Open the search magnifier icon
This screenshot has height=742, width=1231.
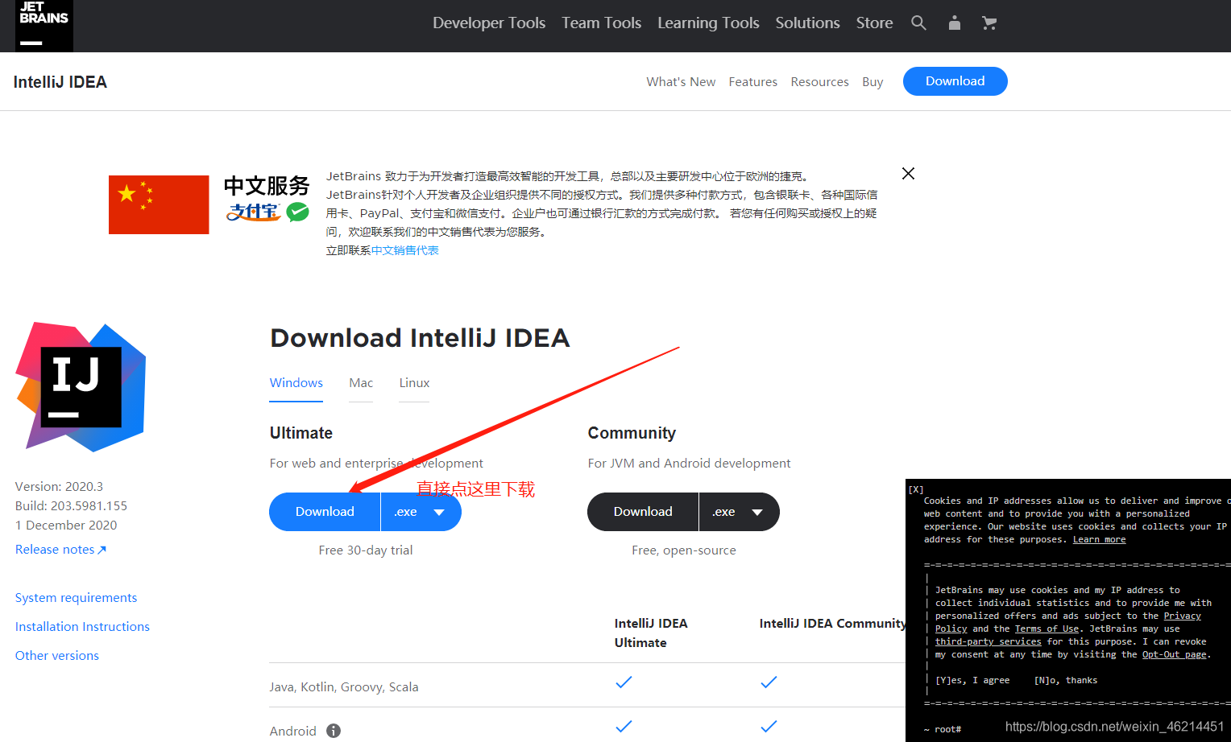[918, 23]
